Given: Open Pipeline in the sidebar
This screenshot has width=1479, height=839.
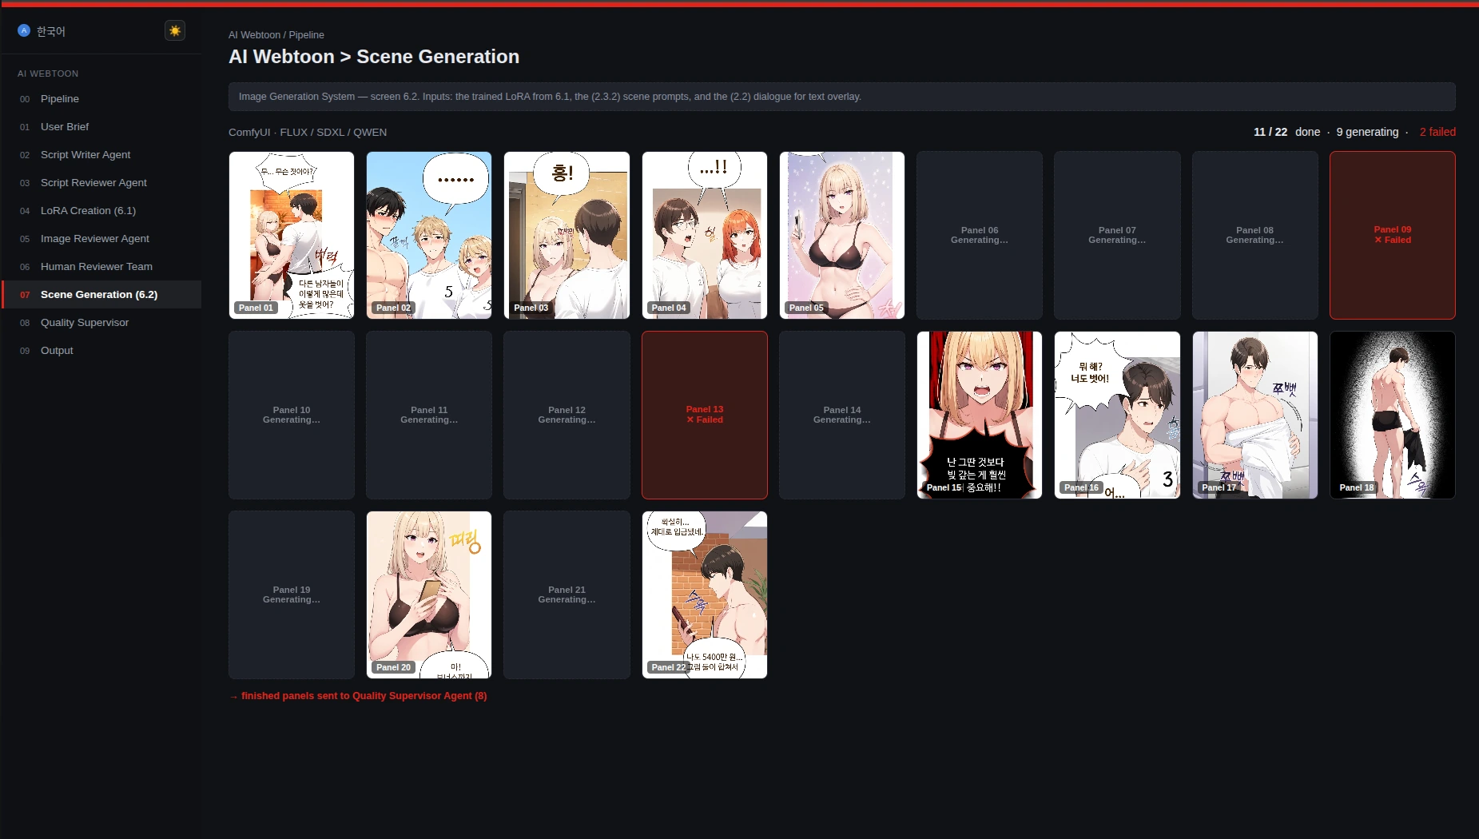Looking at the screenshot, I should [x=101, y=99].
